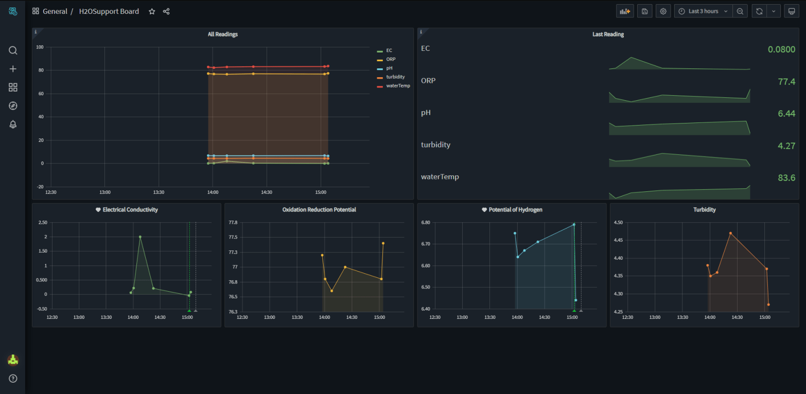806x394 pixels.
Task: Open dashboard settings gear
Action: (x=663, y=11)
